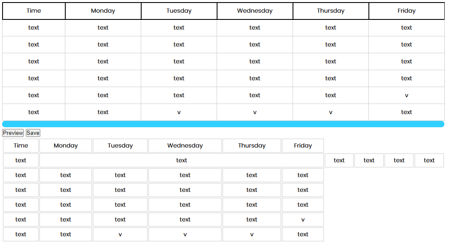Screen dimensions: 449x246
Task: Click the Time header in the top table
Action: (33, 11)
